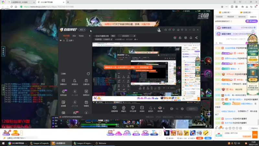Image resolution: width=259 pixels, height=146 pixels.
Task: Open League of Legends in the taskbar
Action: tap(39, 143)
